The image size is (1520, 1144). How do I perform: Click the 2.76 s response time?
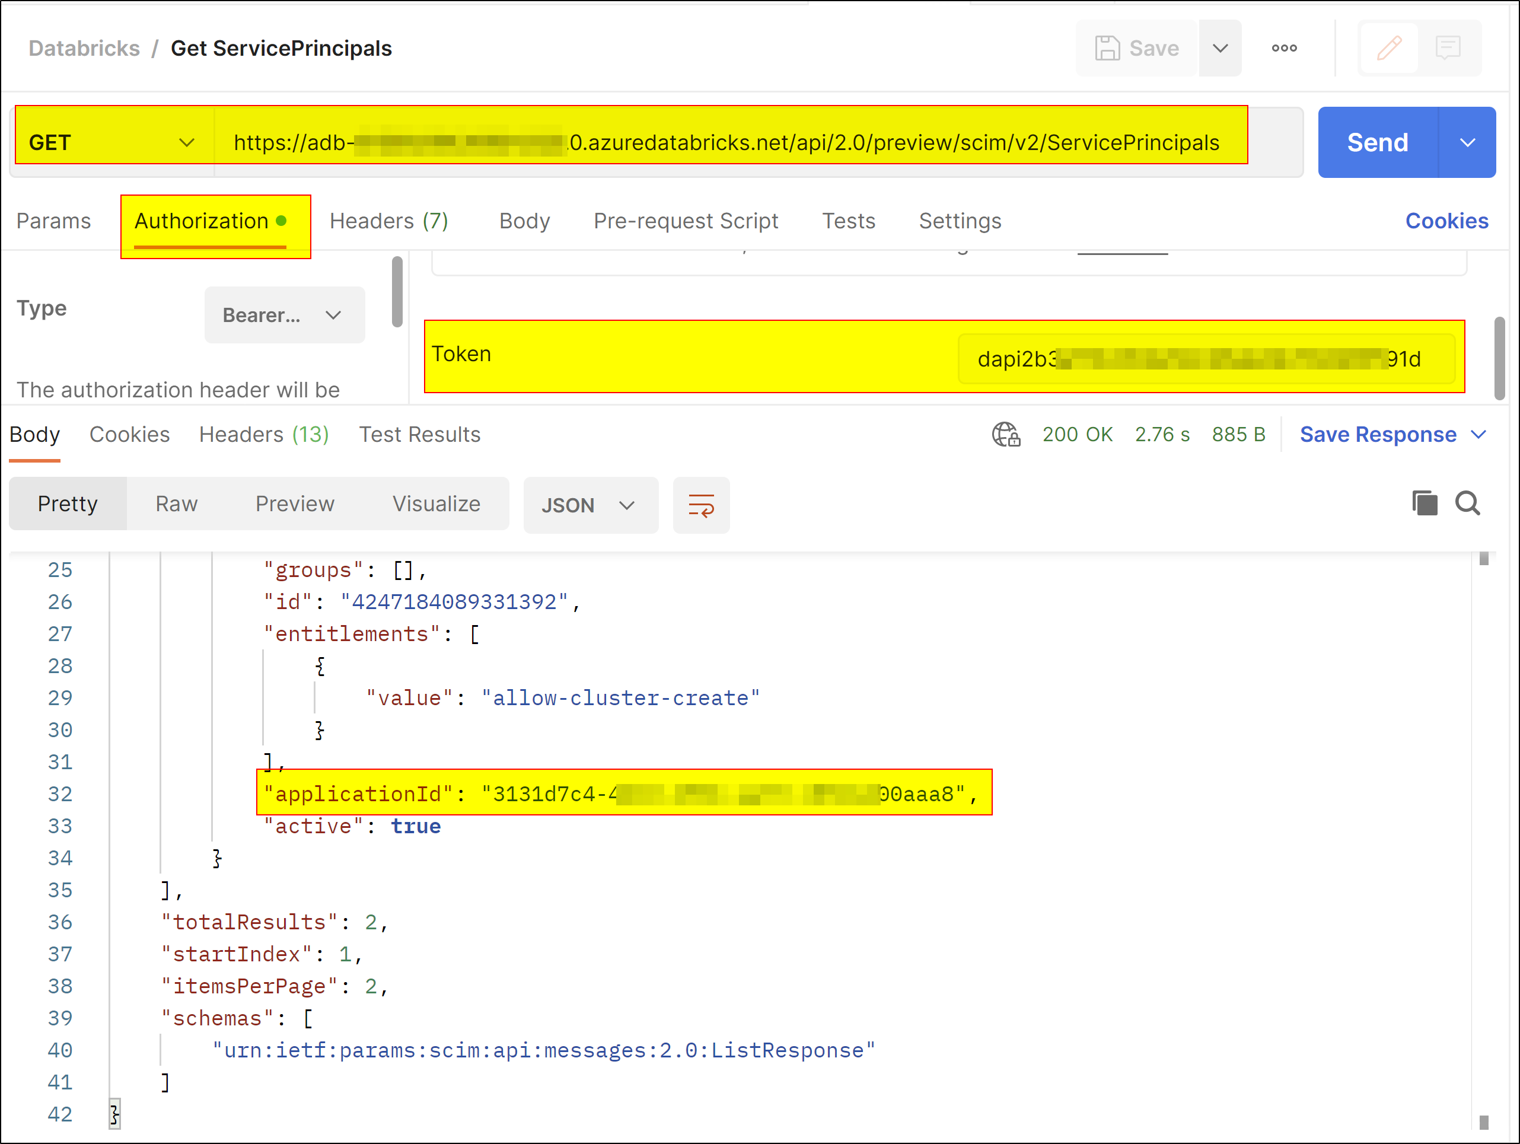tap(1162, 435)
